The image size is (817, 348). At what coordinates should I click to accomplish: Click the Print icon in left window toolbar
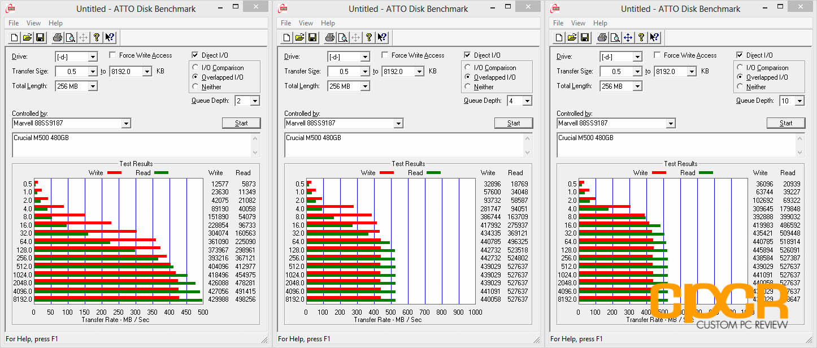point(57,37)
